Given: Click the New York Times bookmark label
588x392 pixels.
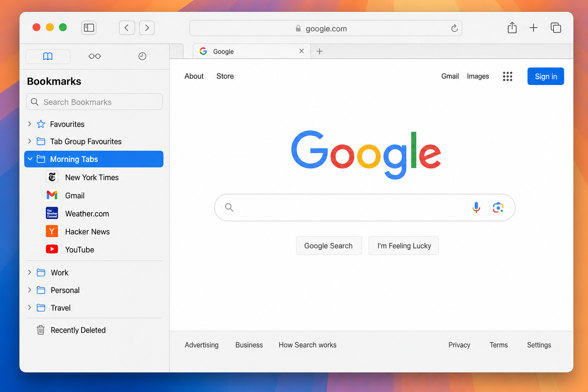Looking at the screenshot, I should (92, 178).
